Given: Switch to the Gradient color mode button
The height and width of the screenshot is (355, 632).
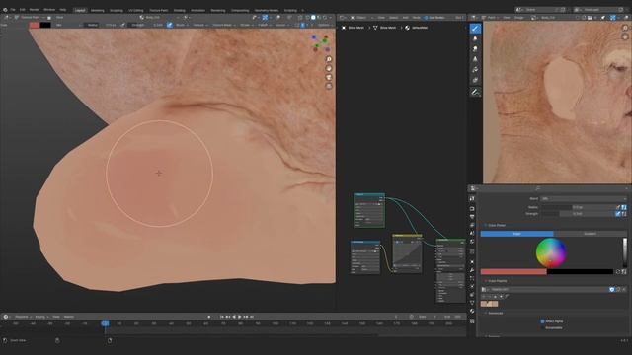Looking at the screenshot, I should click(x=591, y=234).
